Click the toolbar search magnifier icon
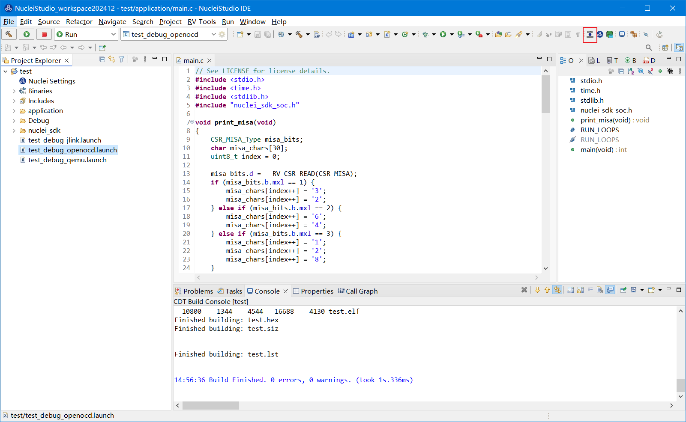 tap(649, 48)
